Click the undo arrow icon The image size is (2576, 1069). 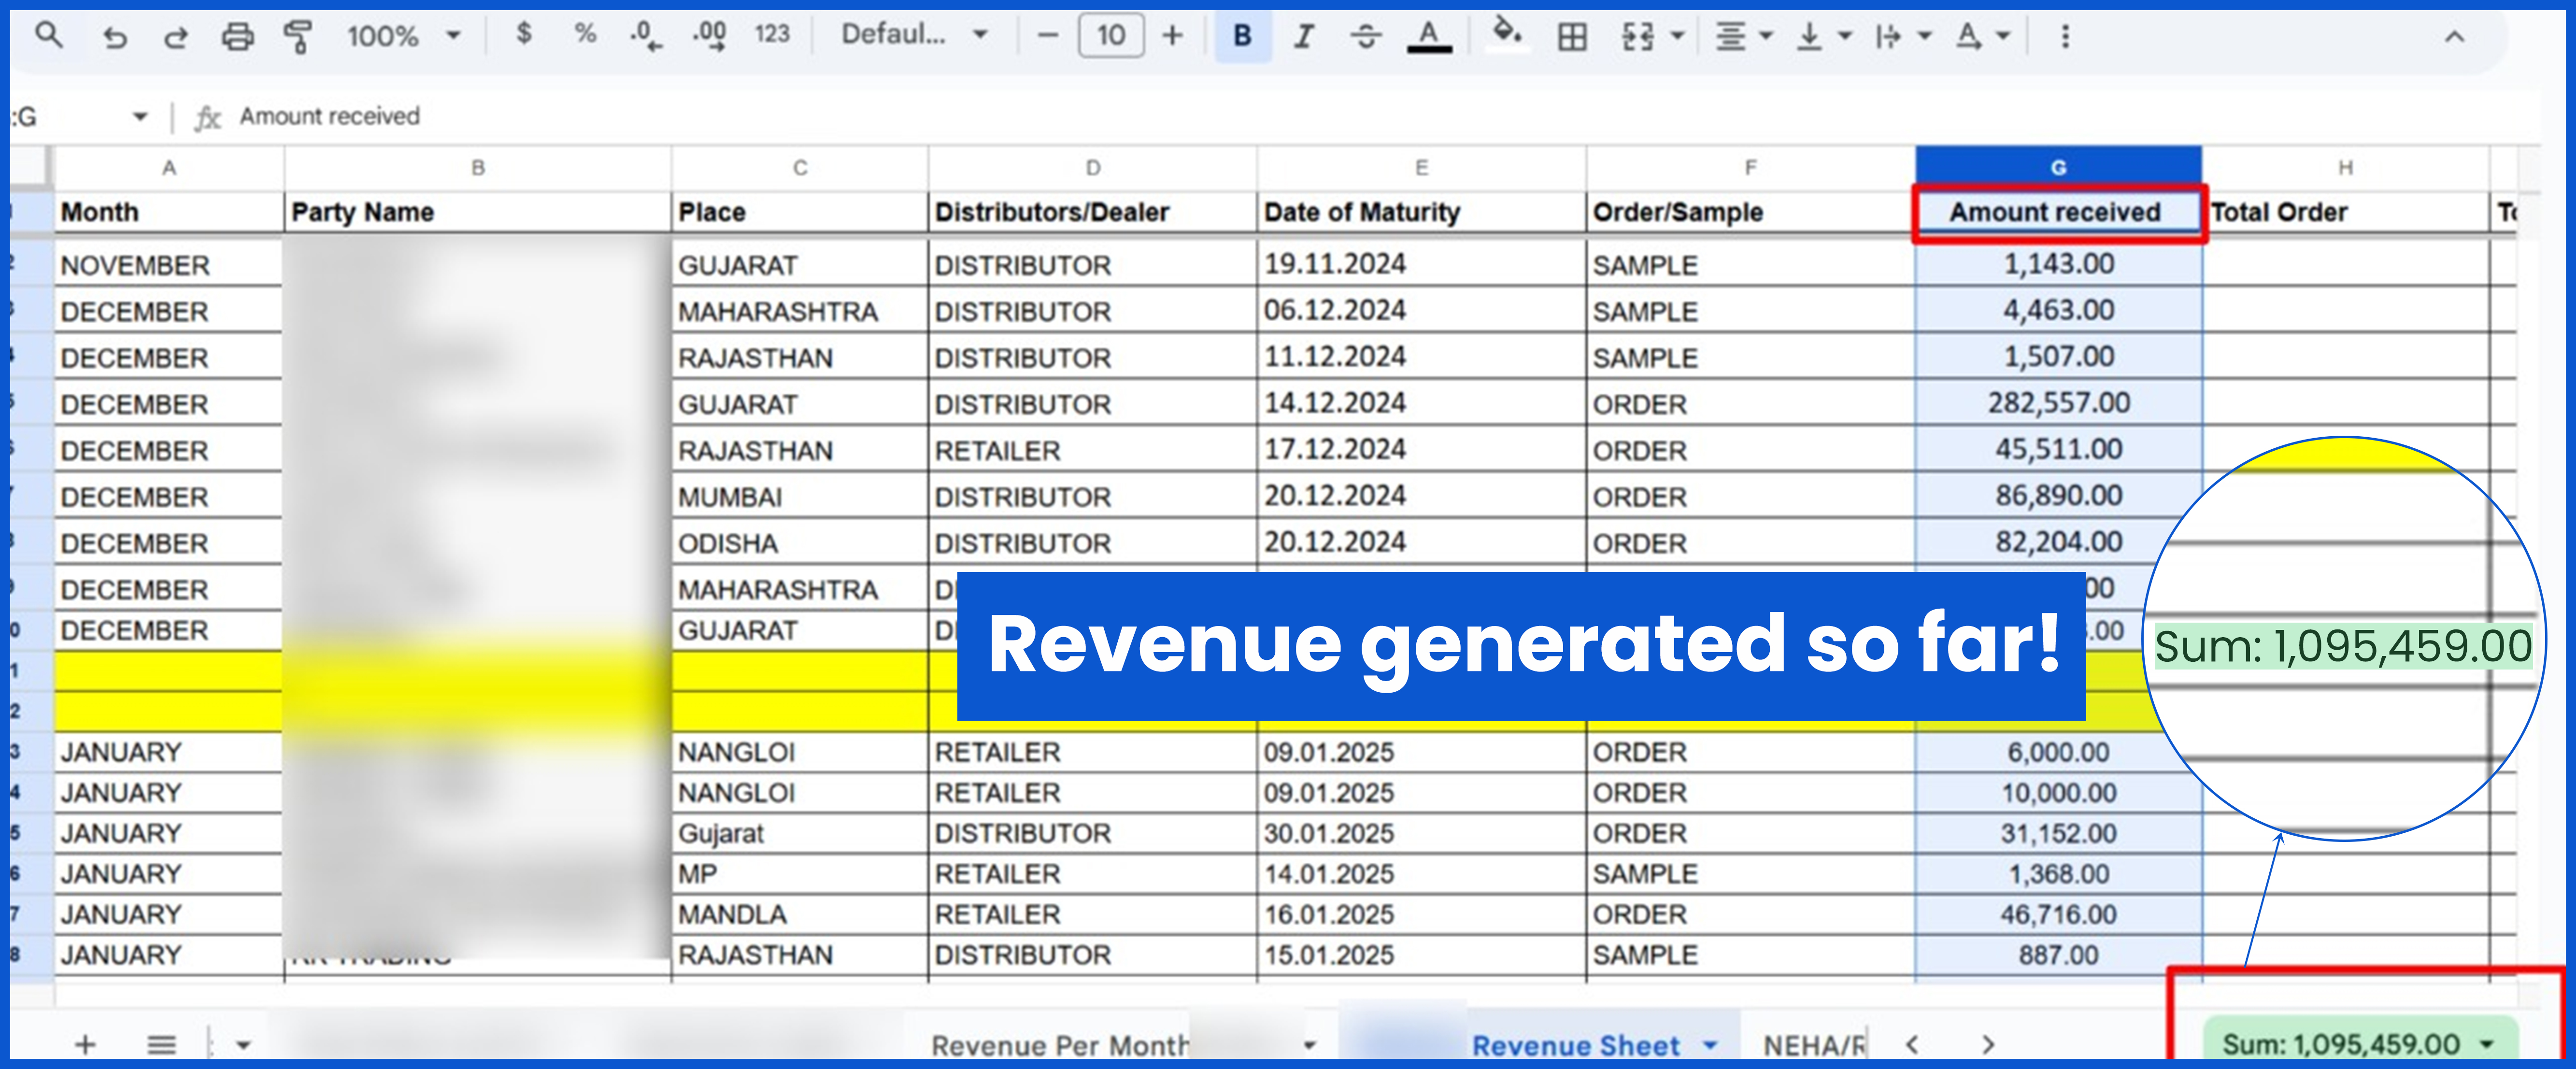[x=115, y=37]
